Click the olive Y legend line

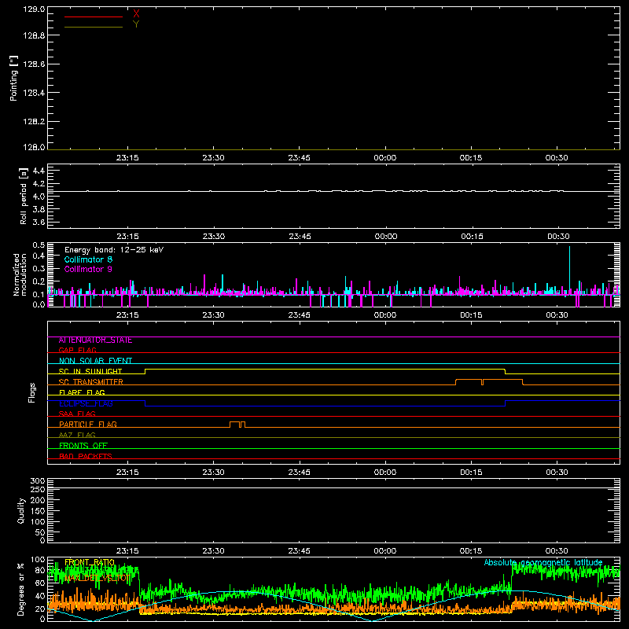pyautogui.click(x=94, y=28)
